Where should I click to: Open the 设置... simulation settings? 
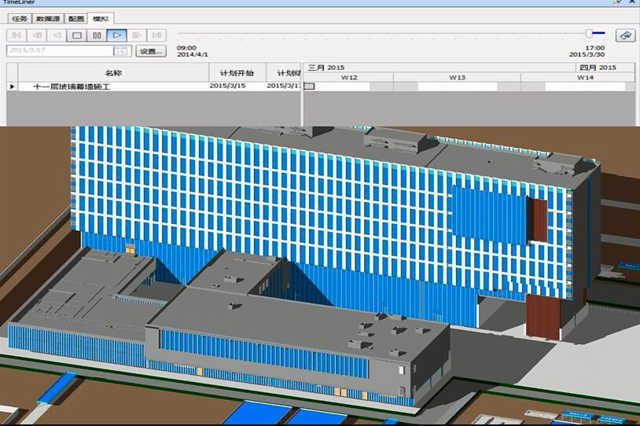151,51
